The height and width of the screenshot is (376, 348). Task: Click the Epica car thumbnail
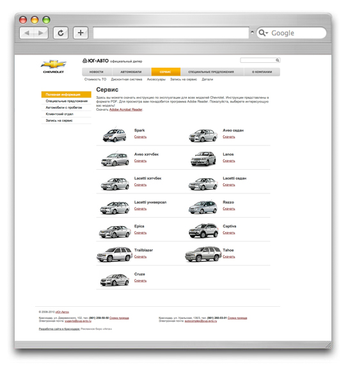(x=115, y=232)
